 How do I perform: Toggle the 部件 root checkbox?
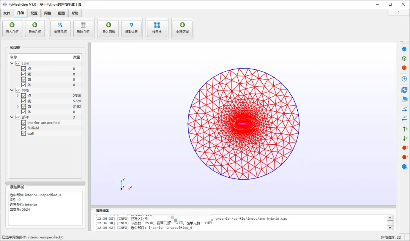coord(18,117)
